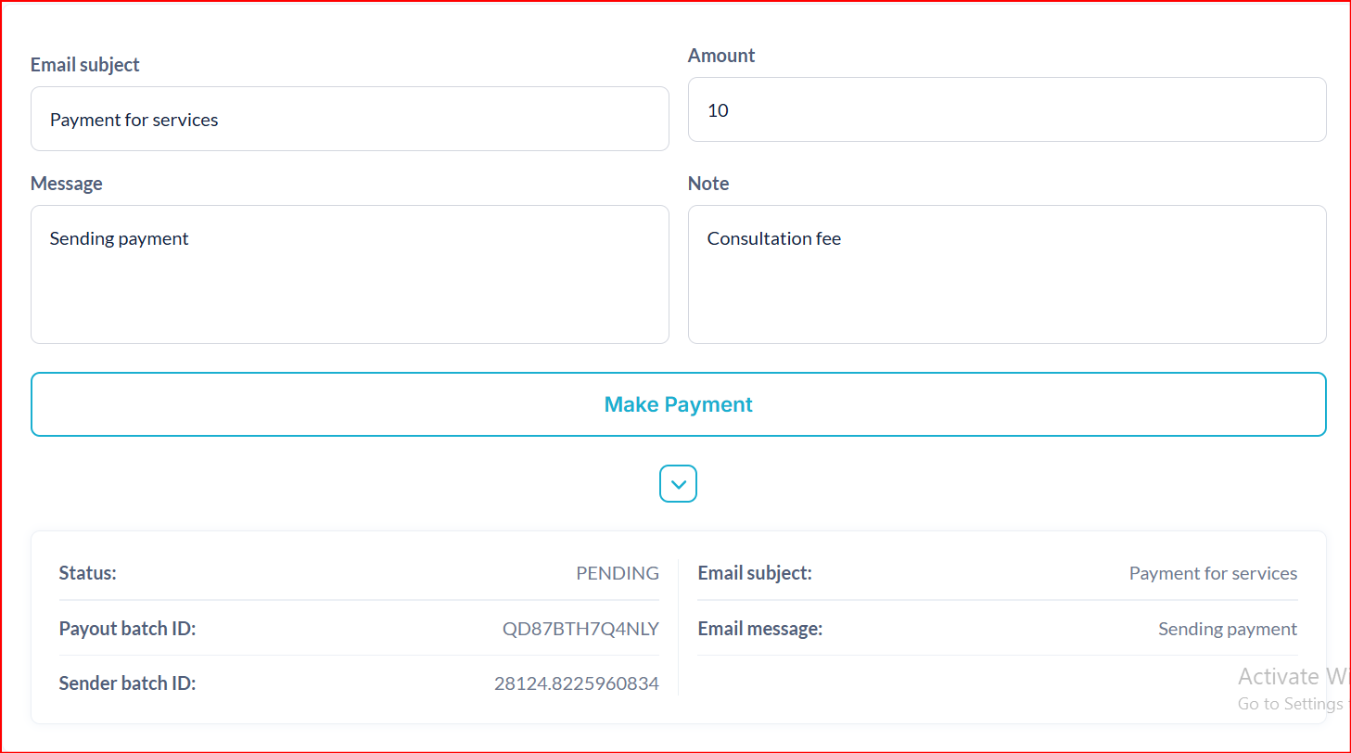Click the "Email subject:" label in results panel
This screenshot has height=753, width=1351.
tap(755, 573)
